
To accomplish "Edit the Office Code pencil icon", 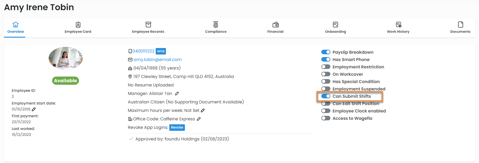I will click(x=199, y=119).
